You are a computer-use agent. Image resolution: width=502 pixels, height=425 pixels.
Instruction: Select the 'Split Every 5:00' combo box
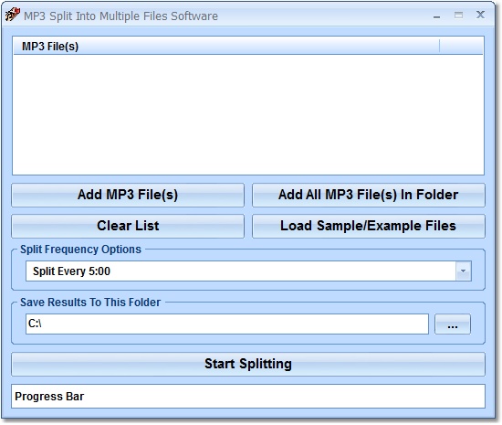[248, 271]
